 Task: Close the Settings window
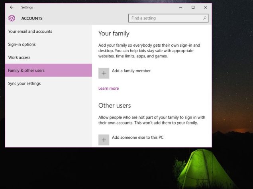[x=206, y=7]
